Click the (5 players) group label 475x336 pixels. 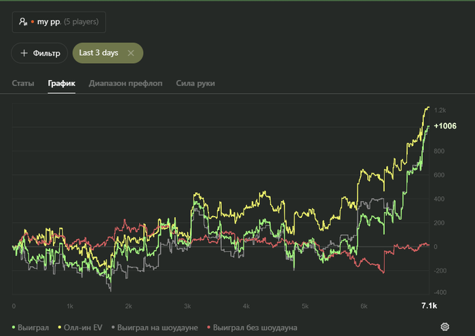[x=81, y=22]
